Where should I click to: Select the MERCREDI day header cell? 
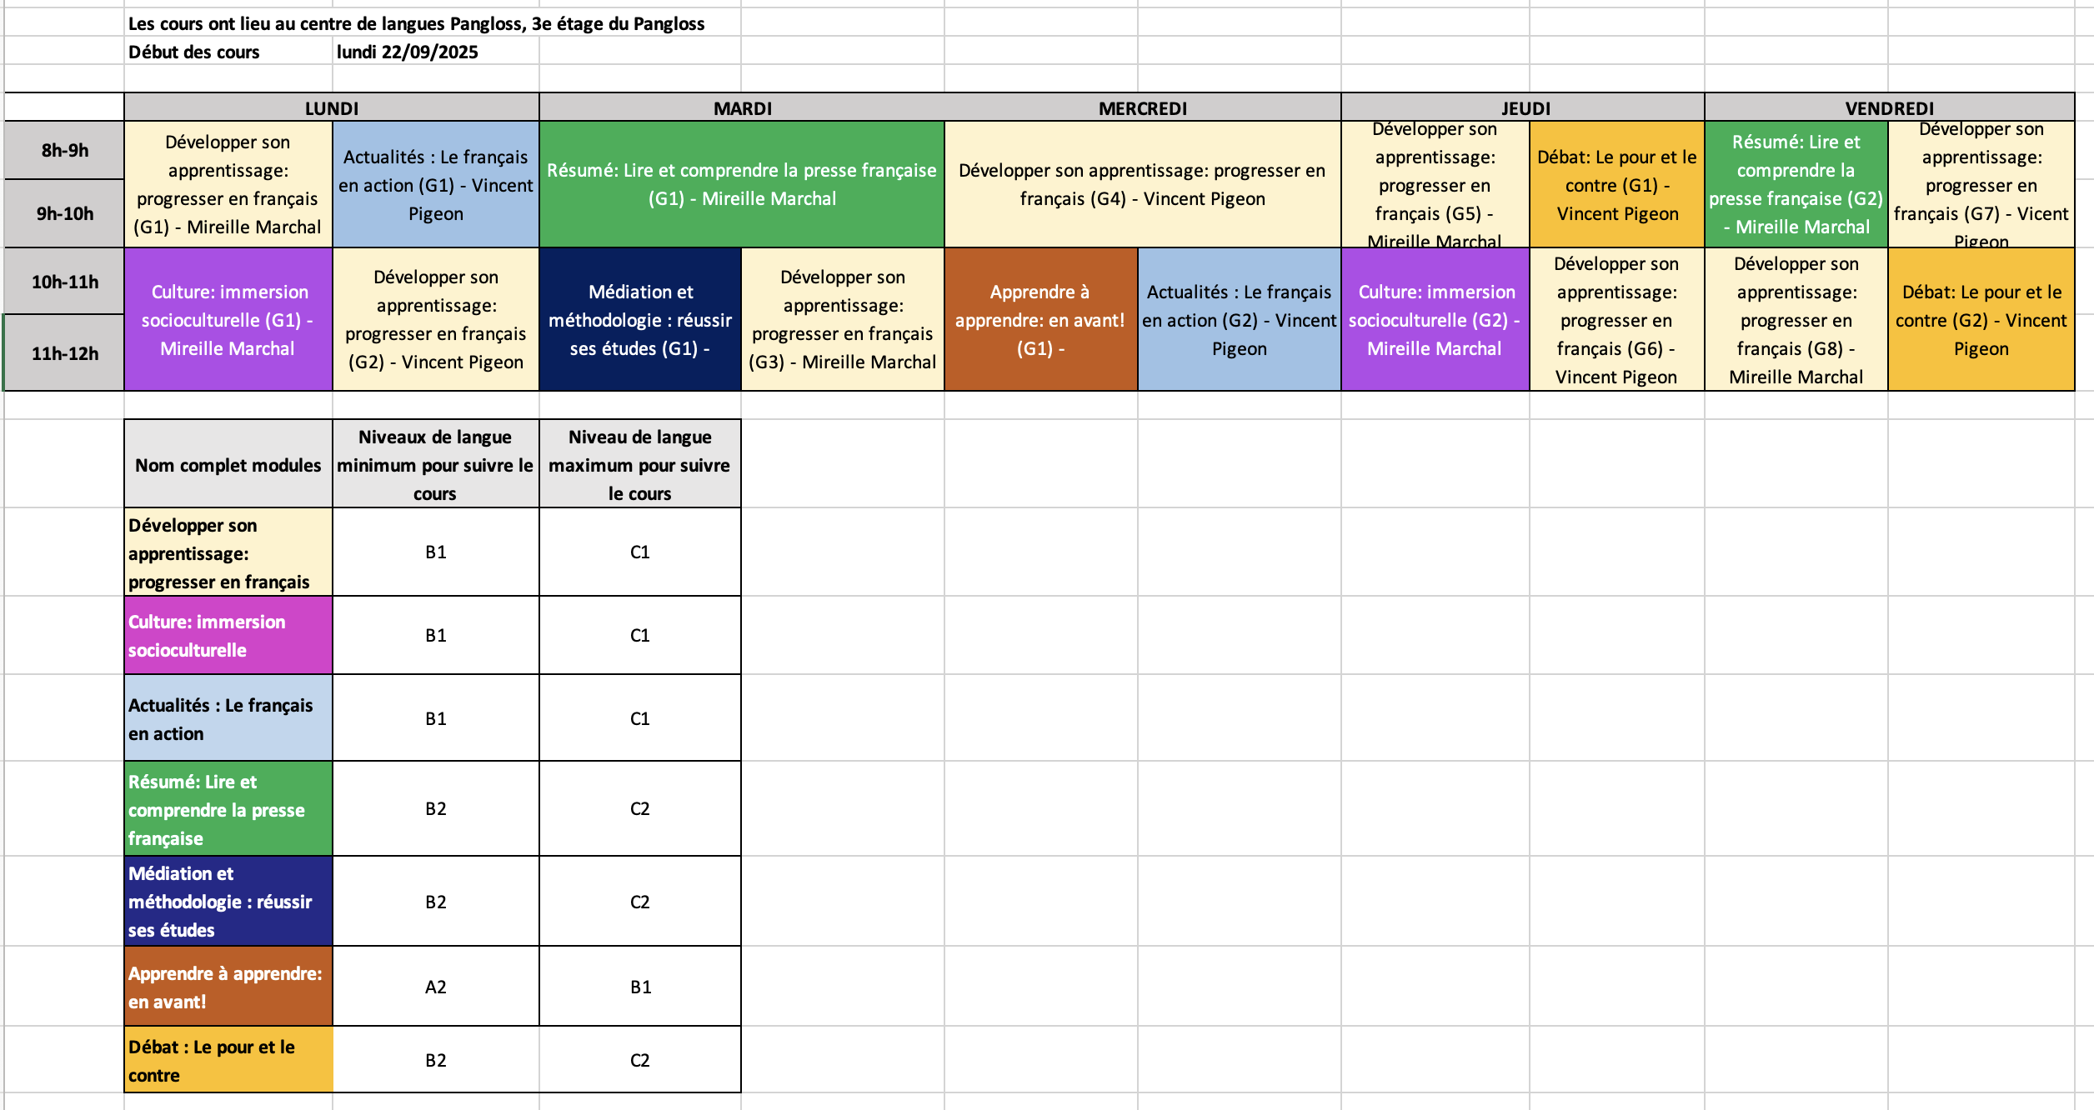click(1142, 107)
